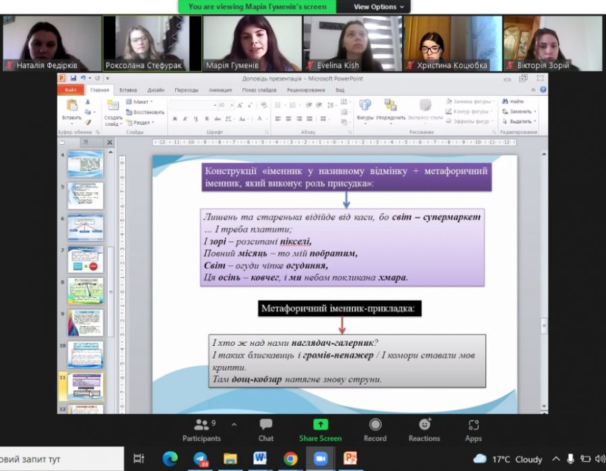Open the Zoom Apps panel
The height and width of the screenshot is (471, 606).
473,429
